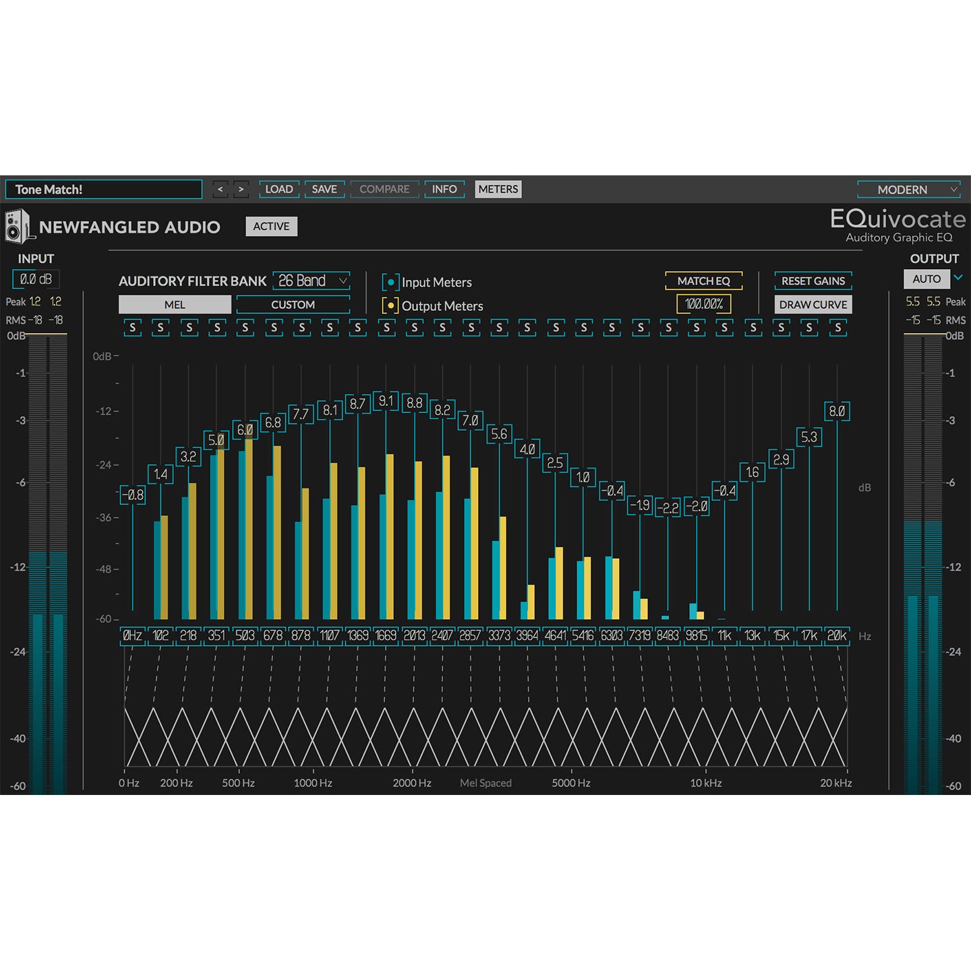The height and width of the screenshot is (971, 971).
Task: Click the previous preset arrow
Action: click(219, 189)
